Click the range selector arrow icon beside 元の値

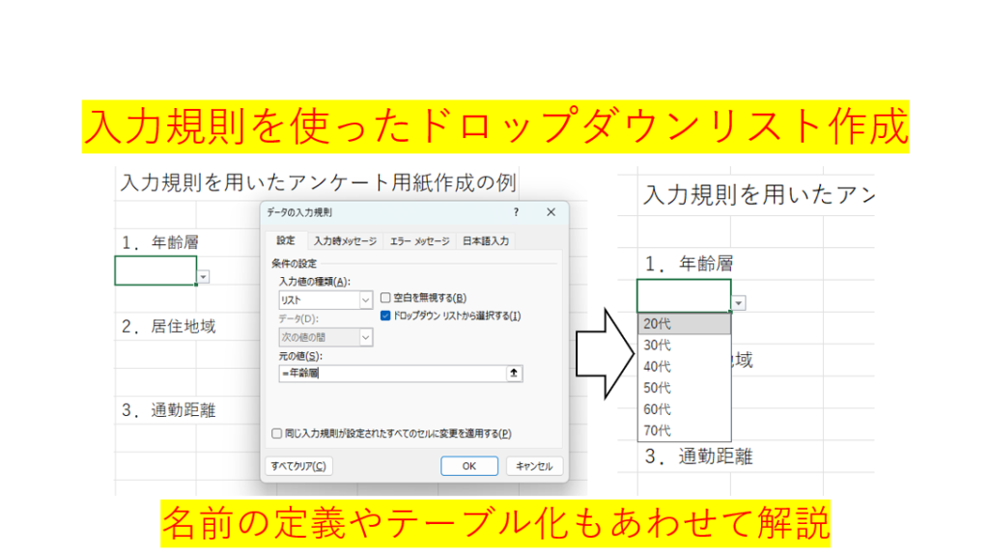pos(514,374)
